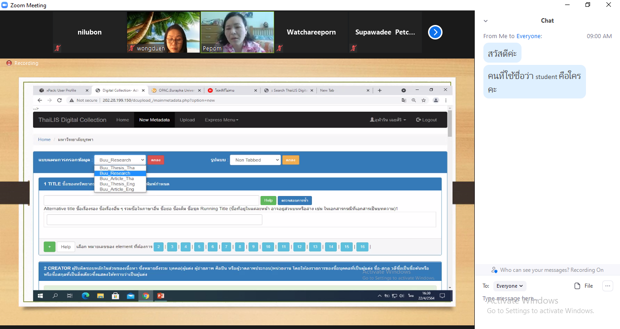Image resolution: width=620 pixels, height=329 pixels.
Task: Click the Logout link in navbar
Action: [x=426, y=120]
